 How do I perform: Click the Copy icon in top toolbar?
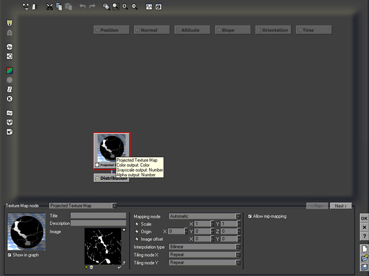click(59, 7)
